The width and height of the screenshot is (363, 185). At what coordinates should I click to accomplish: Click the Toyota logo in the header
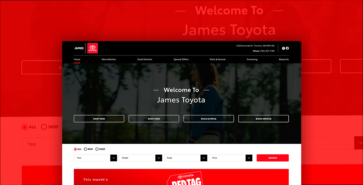pyautogui.click(x=93, y=48)
